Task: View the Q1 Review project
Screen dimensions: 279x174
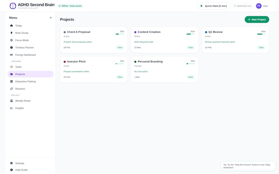Action: (x=261, y=47)
